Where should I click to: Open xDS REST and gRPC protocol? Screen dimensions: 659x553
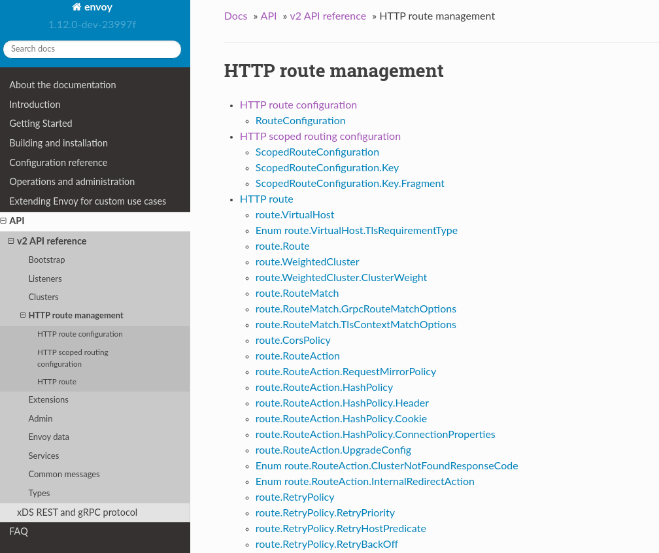point(77,512)
